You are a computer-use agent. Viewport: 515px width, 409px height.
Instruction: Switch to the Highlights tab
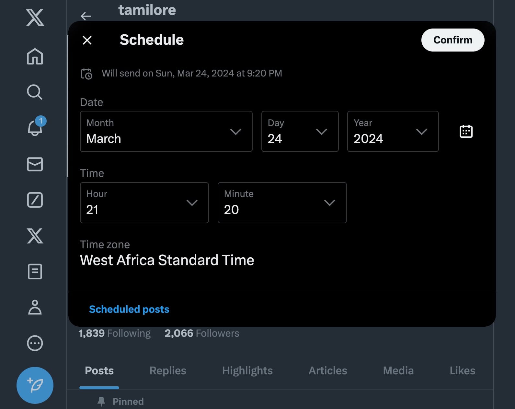pos(247,370)
